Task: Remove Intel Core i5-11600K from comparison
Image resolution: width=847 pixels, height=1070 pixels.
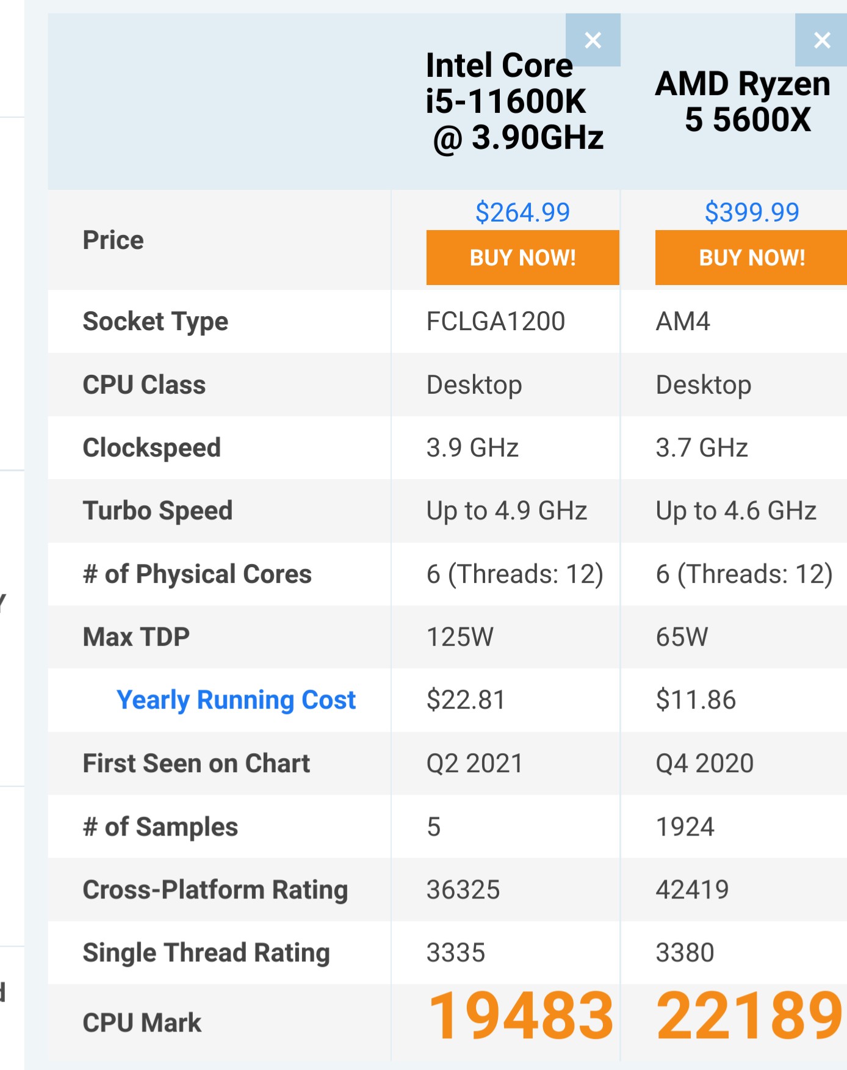Action: pos(593,40)
